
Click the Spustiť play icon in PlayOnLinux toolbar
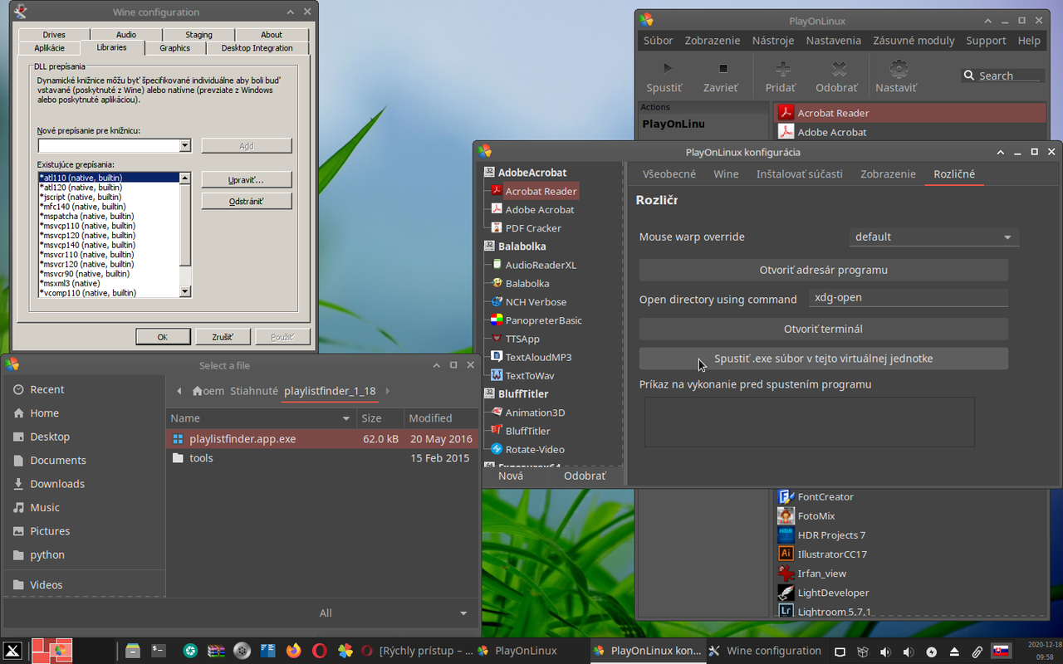click(x=667, y=68)
